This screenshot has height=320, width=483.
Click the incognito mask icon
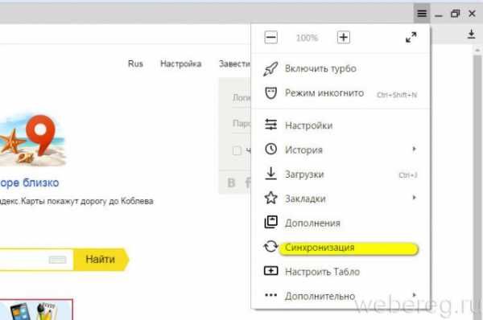pos(271,93)
